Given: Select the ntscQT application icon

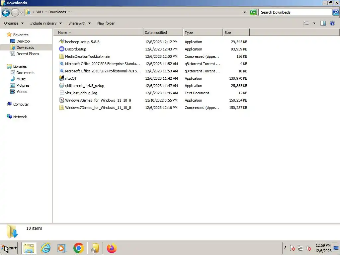Looking at the screenshot, I should coord(61,78).
